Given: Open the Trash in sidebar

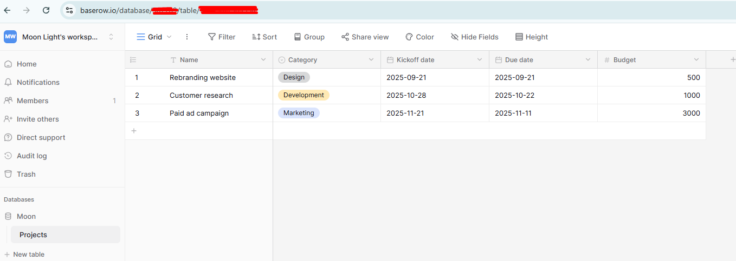Looking at the screenshot, I should 26,174.
